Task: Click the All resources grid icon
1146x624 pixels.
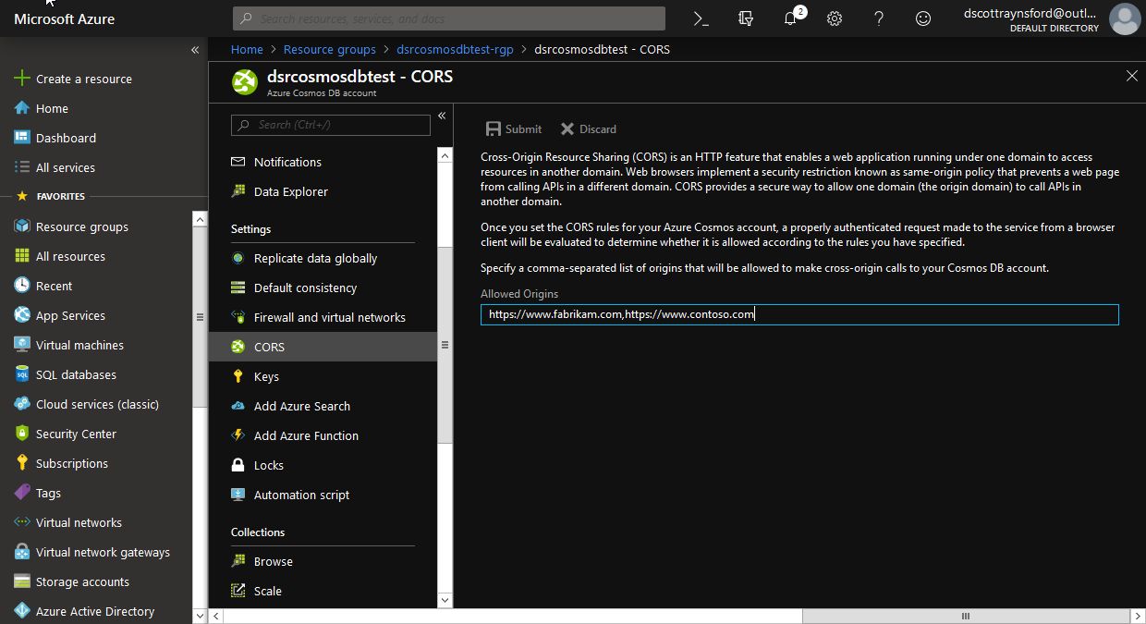Action: [x=22, y=256]
